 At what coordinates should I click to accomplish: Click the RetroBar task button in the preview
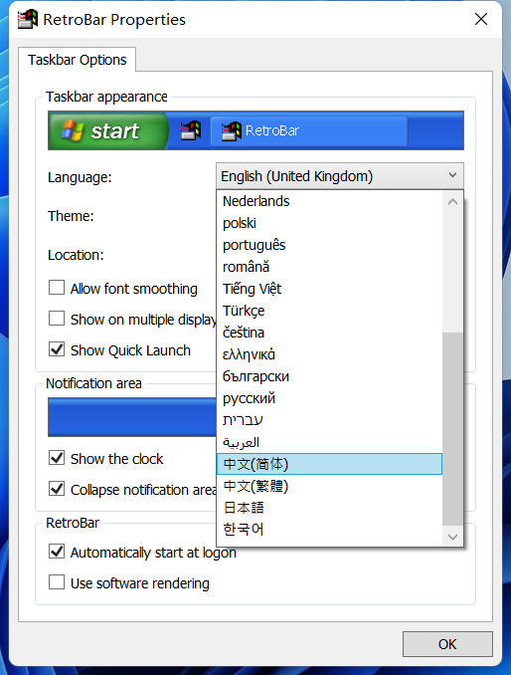pos(308,130)
